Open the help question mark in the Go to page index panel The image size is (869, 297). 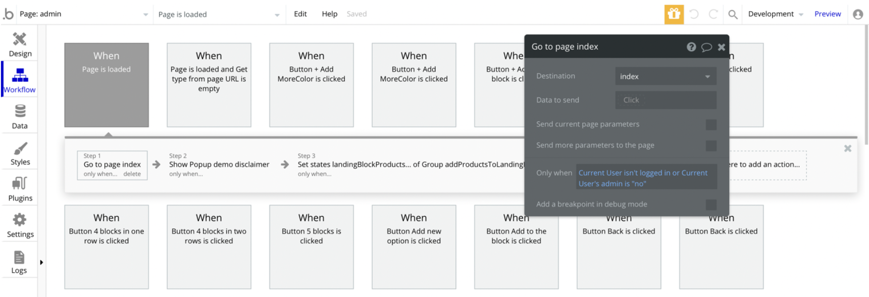click(x=691, y=47)
